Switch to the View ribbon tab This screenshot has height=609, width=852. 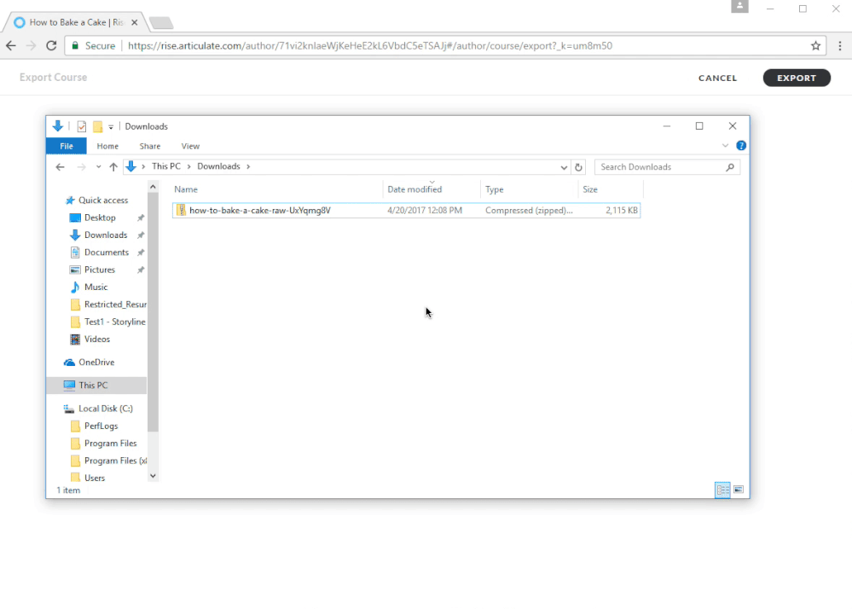tap(190, 146)
